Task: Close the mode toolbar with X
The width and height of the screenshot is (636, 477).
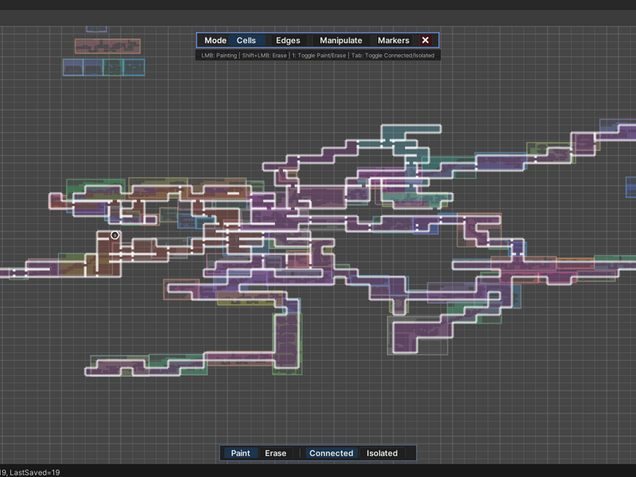Action: 425,41
